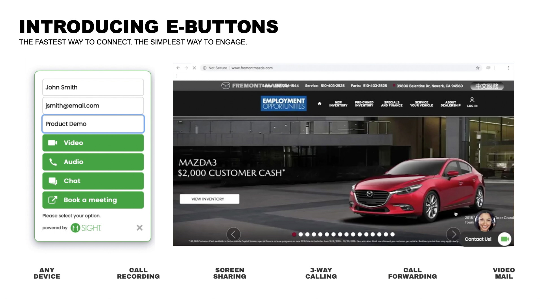Click the Product Demo input field
The height and width of the screenshot is (304, 542).
pyautogui.click(x=93, y=124)
